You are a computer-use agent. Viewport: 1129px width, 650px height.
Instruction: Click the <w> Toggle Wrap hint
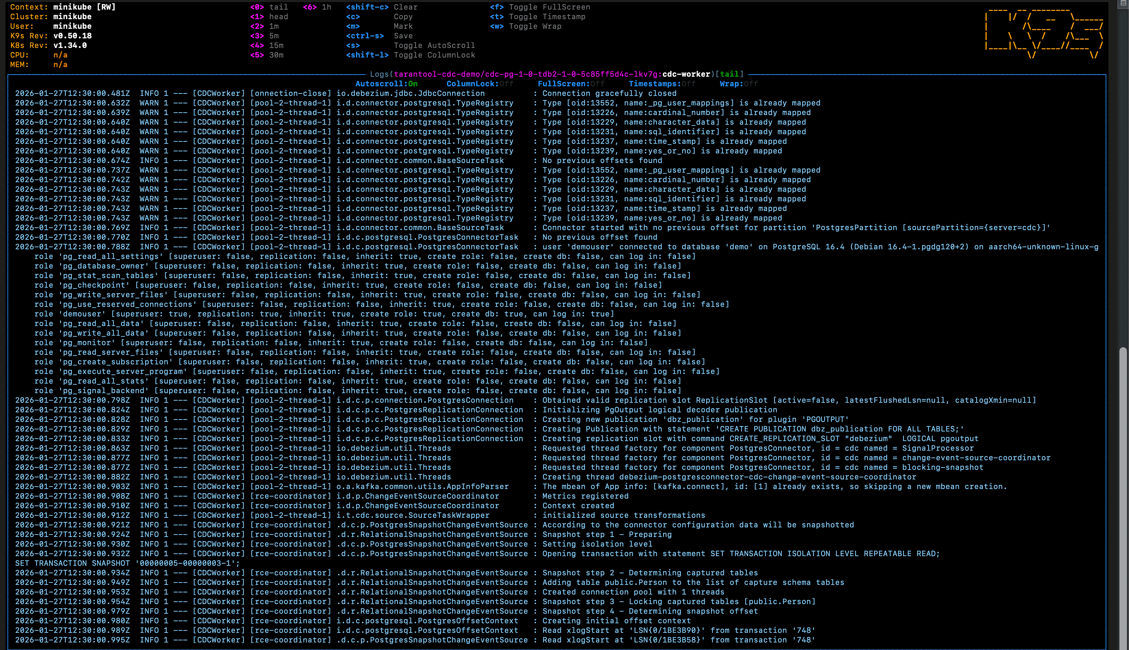click(x=526, y=26)
